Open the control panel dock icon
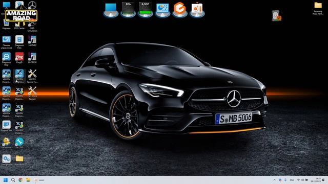Screen dimensions: 328x184 pyautogui.click(x=162, y=10)
